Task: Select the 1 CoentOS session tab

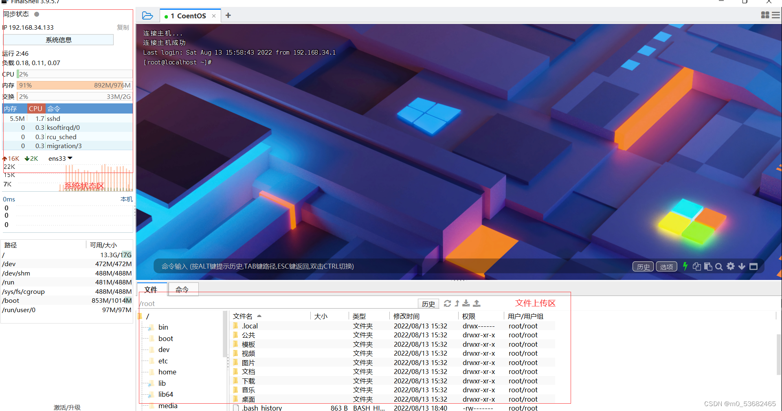Action: 189,15
